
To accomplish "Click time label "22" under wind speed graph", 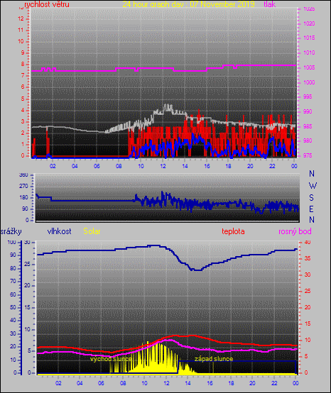I will click(x=272, y=166).
